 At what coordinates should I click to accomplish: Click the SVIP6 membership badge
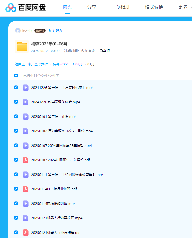(x=40, y=30)
